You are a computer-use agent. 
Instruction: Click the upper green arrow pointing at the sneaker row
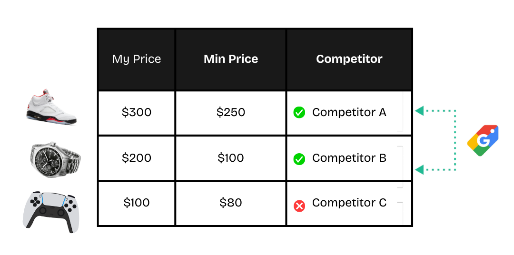point(419,111)
